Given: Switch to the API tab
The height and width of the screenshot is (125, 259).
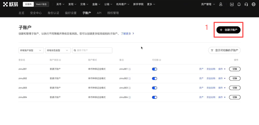Looking at the screenshot, I should (99, 13).
